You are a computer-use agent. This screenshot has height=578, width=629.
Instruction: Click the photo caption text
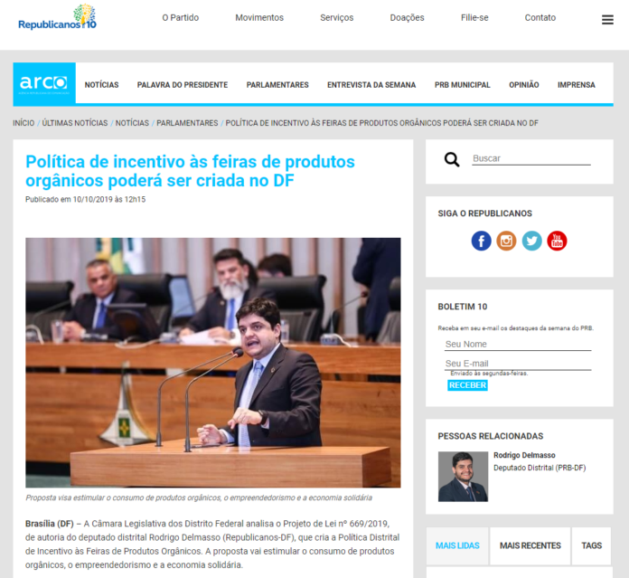pos(199,497)
